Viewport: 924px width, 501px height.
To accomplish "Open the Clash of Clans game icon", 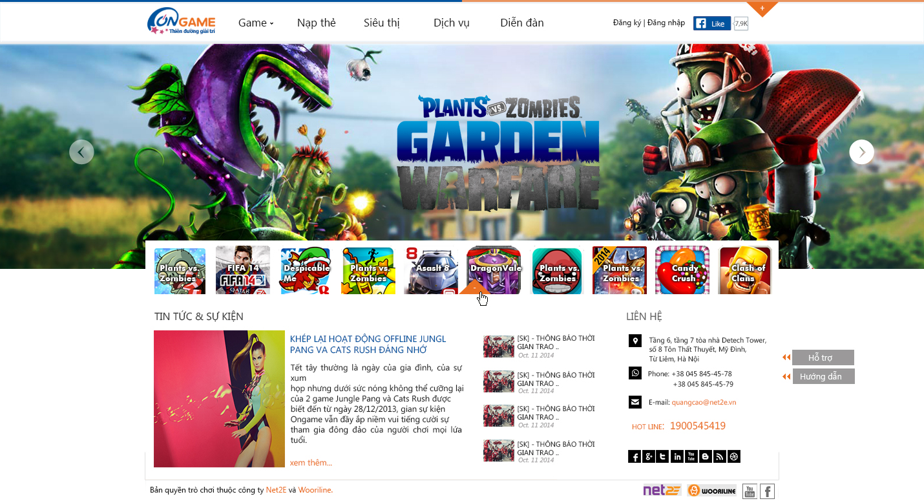I will point(746,270).
